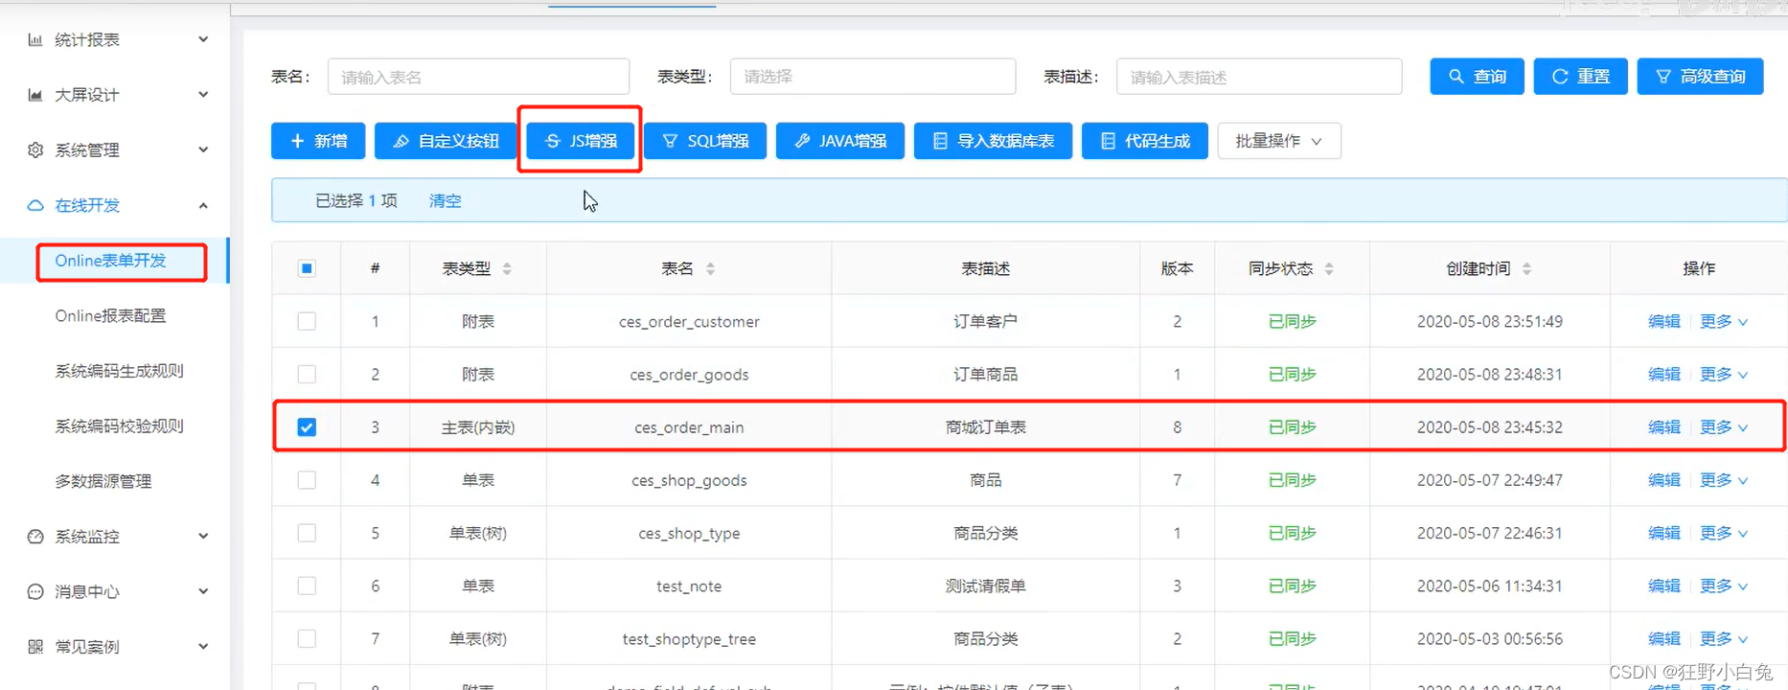This screenshot has width=1788, height=690.
Task: Expand the 消息中心 sidebar menu
Action: click(x=203, y=591)
